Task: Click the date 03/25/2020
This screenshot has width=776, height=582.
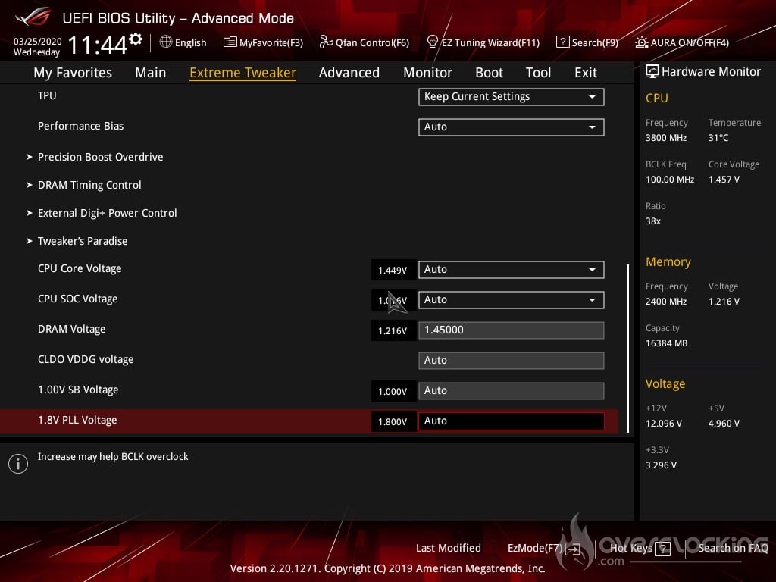Action: 38,41
